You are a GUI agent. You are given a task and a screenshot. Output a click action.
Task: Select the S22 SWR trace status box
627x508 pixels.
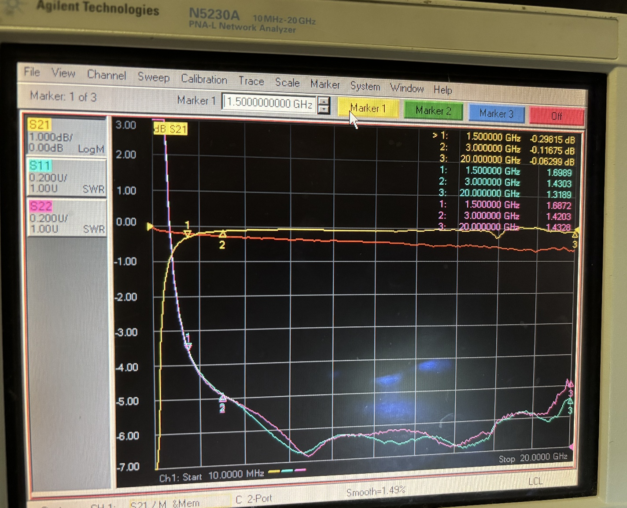[66, 218]
